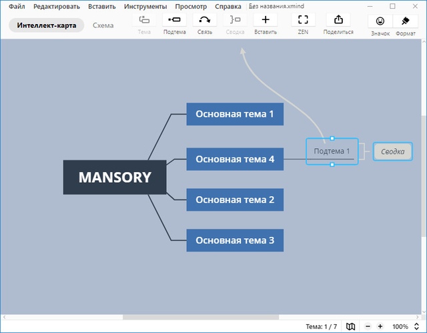This screenshot has height=333, width=427.
Task: Open the Просмотр menu
Action: coord(191,6)
